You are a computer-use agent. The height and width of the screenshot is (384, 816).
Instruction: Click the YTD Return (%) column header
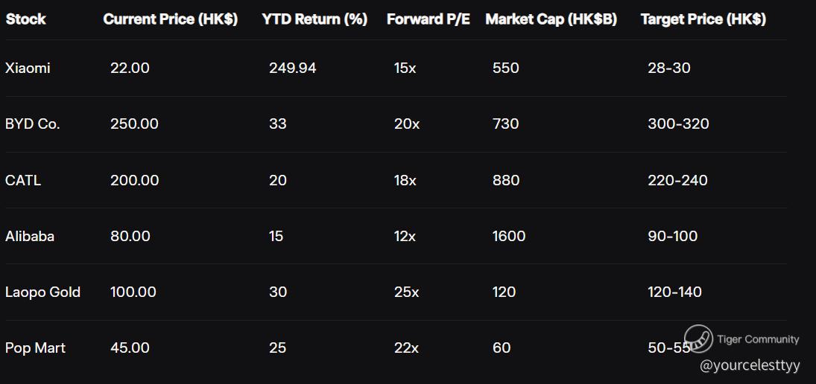(314, 19)
